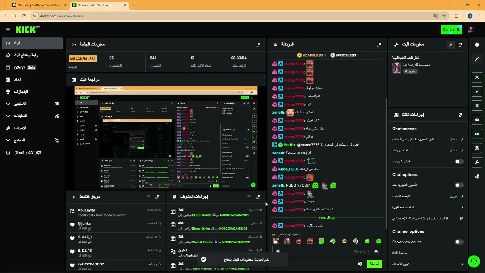
Task: Open slow mode (الوضع البطيء) options
Action: (x=428, y=196)
